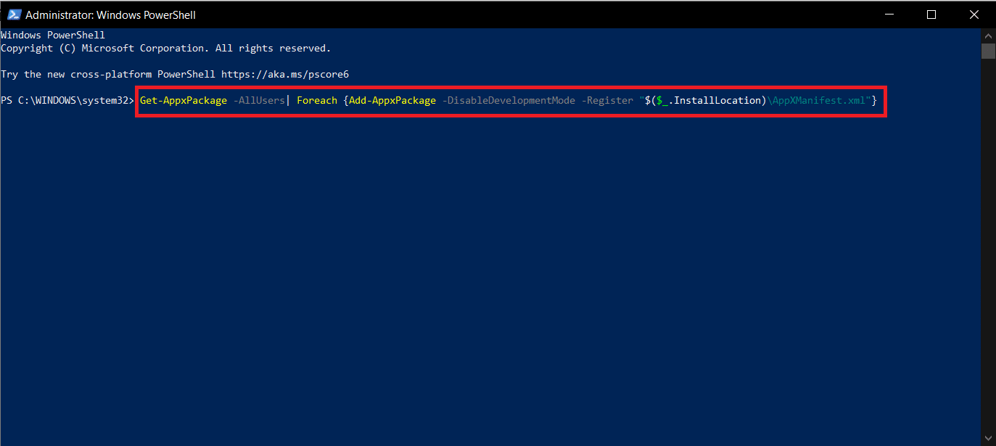Click the "Administrator: Windows PowerShell" window title

110,15
